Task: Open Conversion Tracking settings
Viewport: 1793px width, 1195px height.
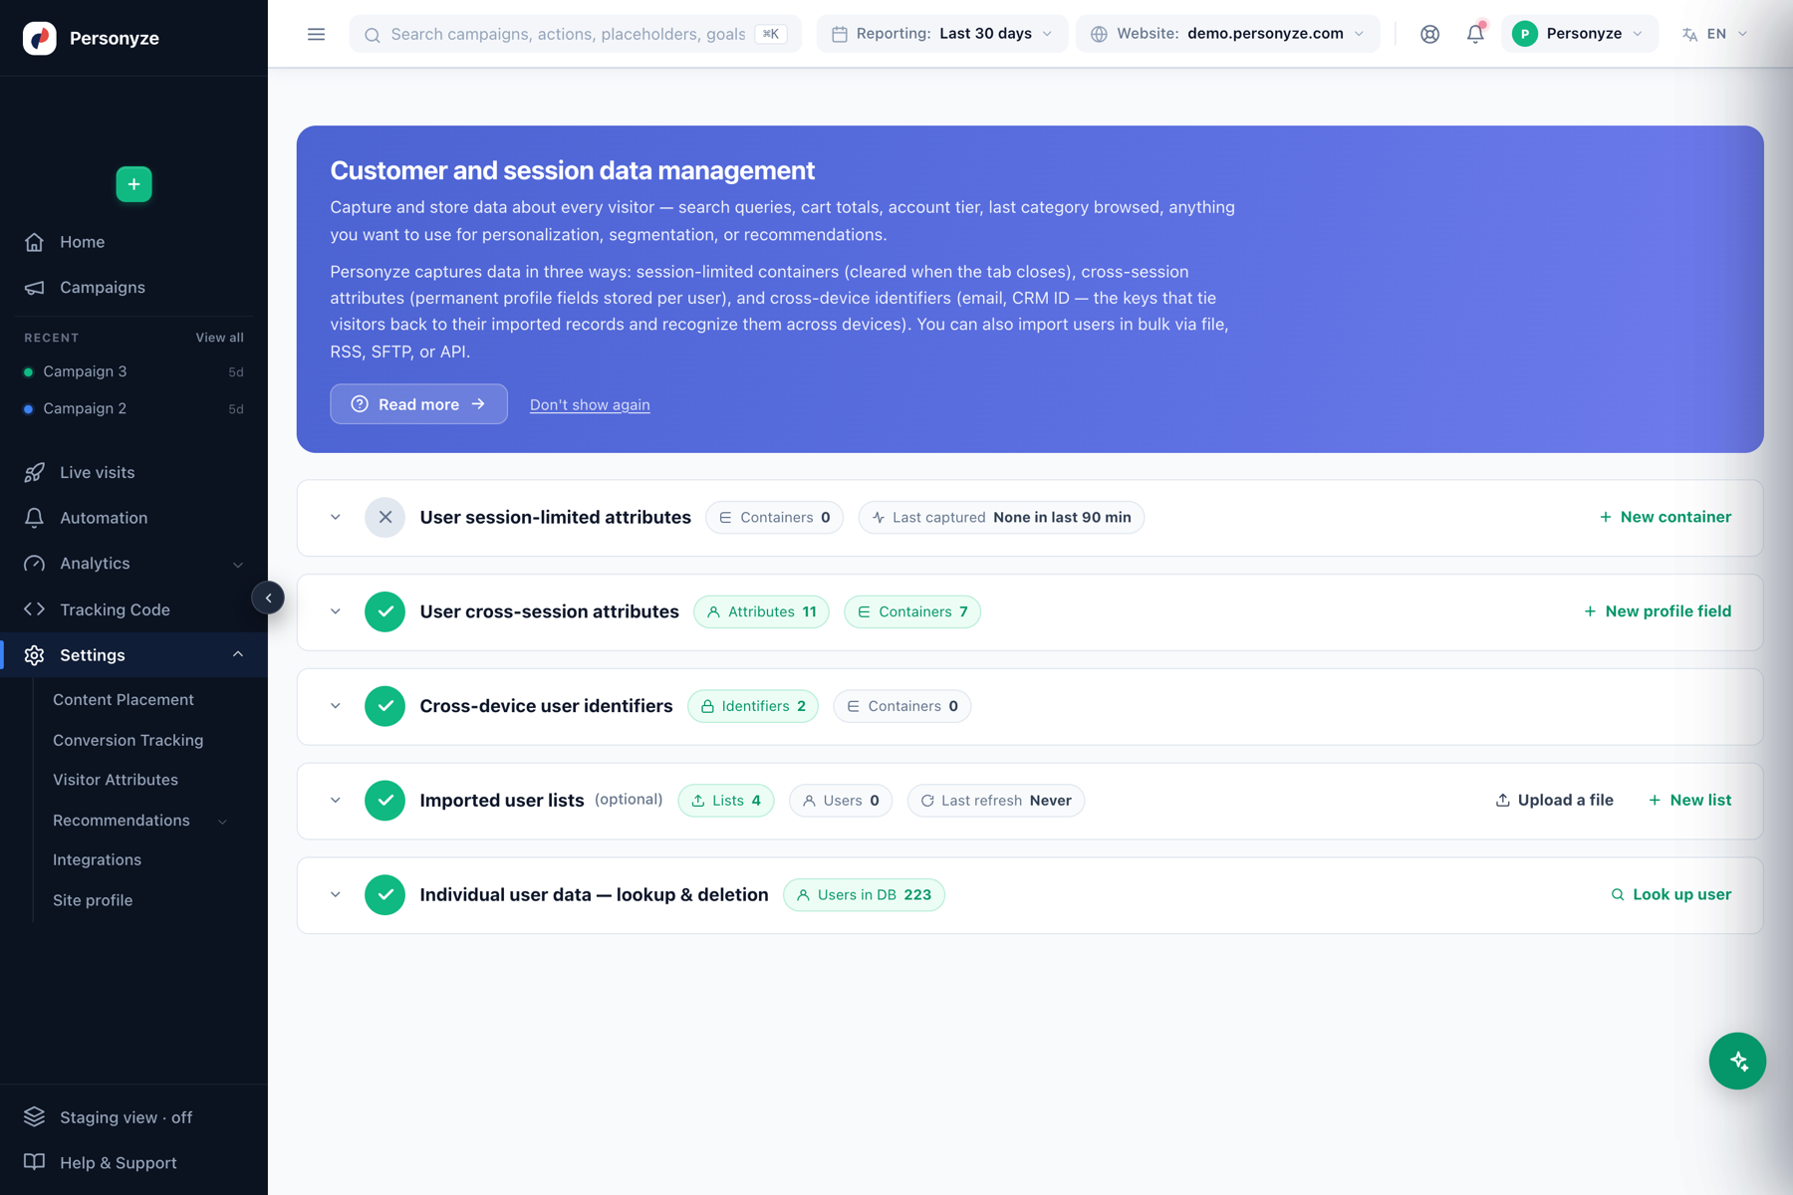Action: tap(128, 740)
